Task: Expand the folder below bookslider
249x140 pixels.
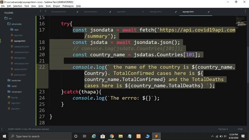Action: pos(9,86)
